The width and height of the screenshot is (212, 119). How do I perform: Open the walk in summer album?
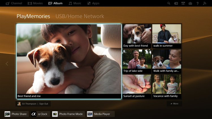[167, 36]
